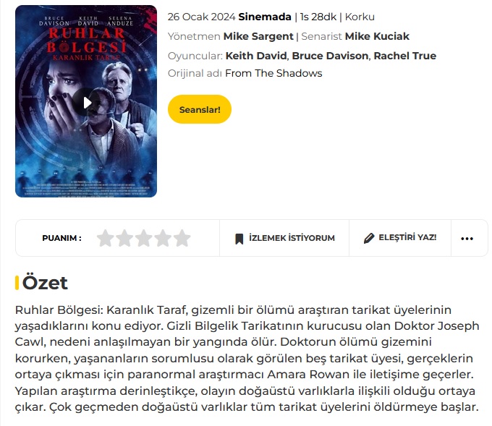Screen dimensions: 492x426
Task: Select the fourth rating star
Action: point(163,238)
